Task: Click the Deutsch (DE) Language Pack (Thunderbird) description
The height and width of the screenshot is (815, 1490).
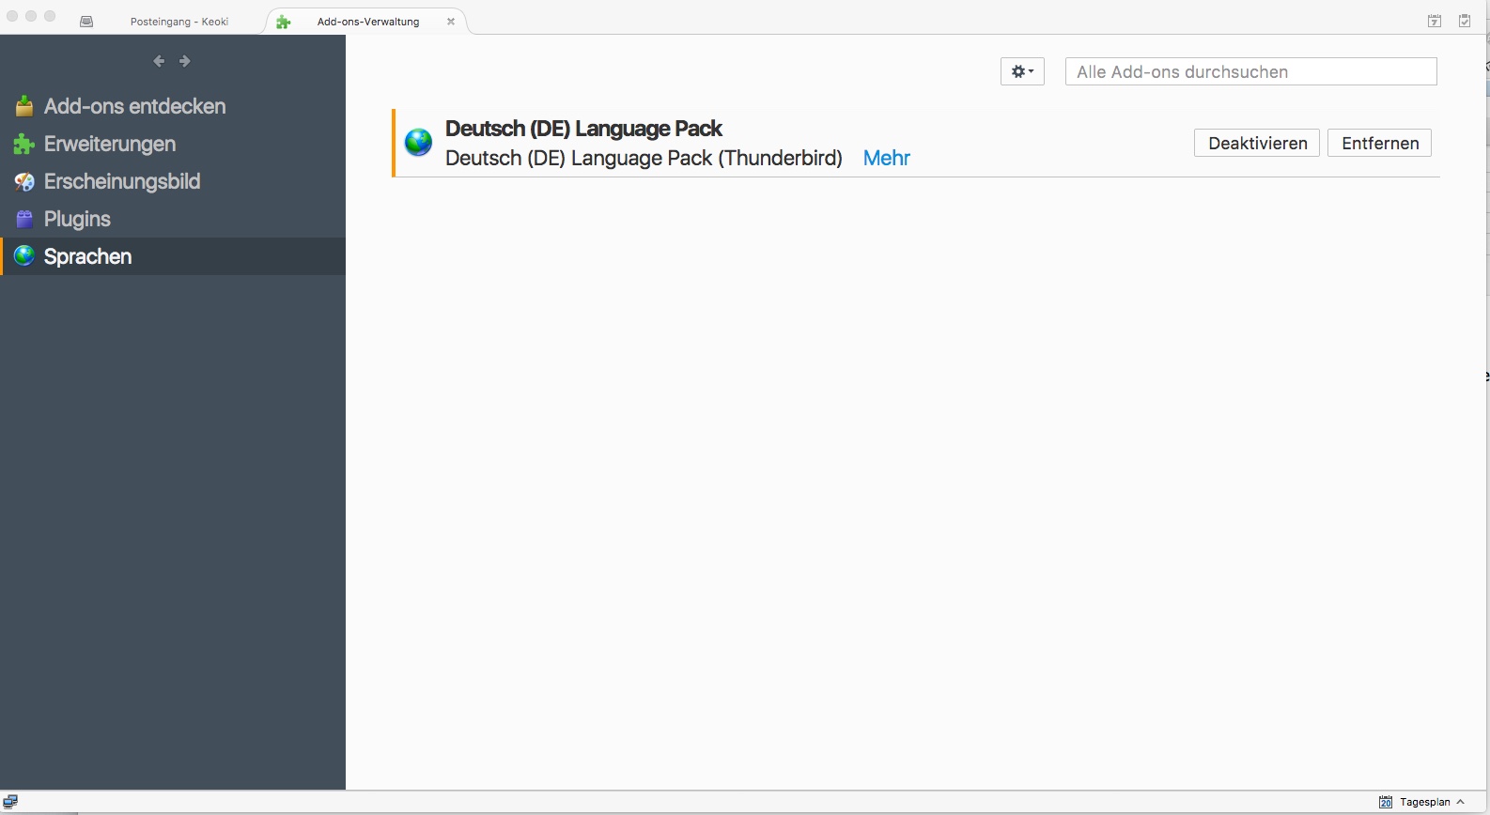Action: click(644, 158)
